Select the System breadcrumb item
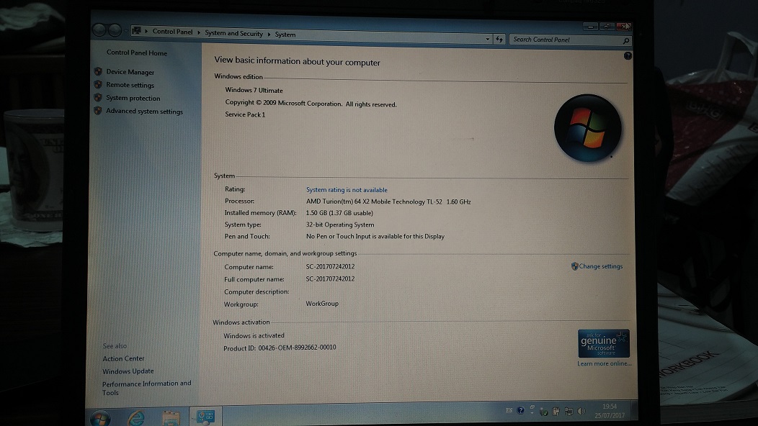The width and height of the screenshot is (758, 426). (285, 35)
